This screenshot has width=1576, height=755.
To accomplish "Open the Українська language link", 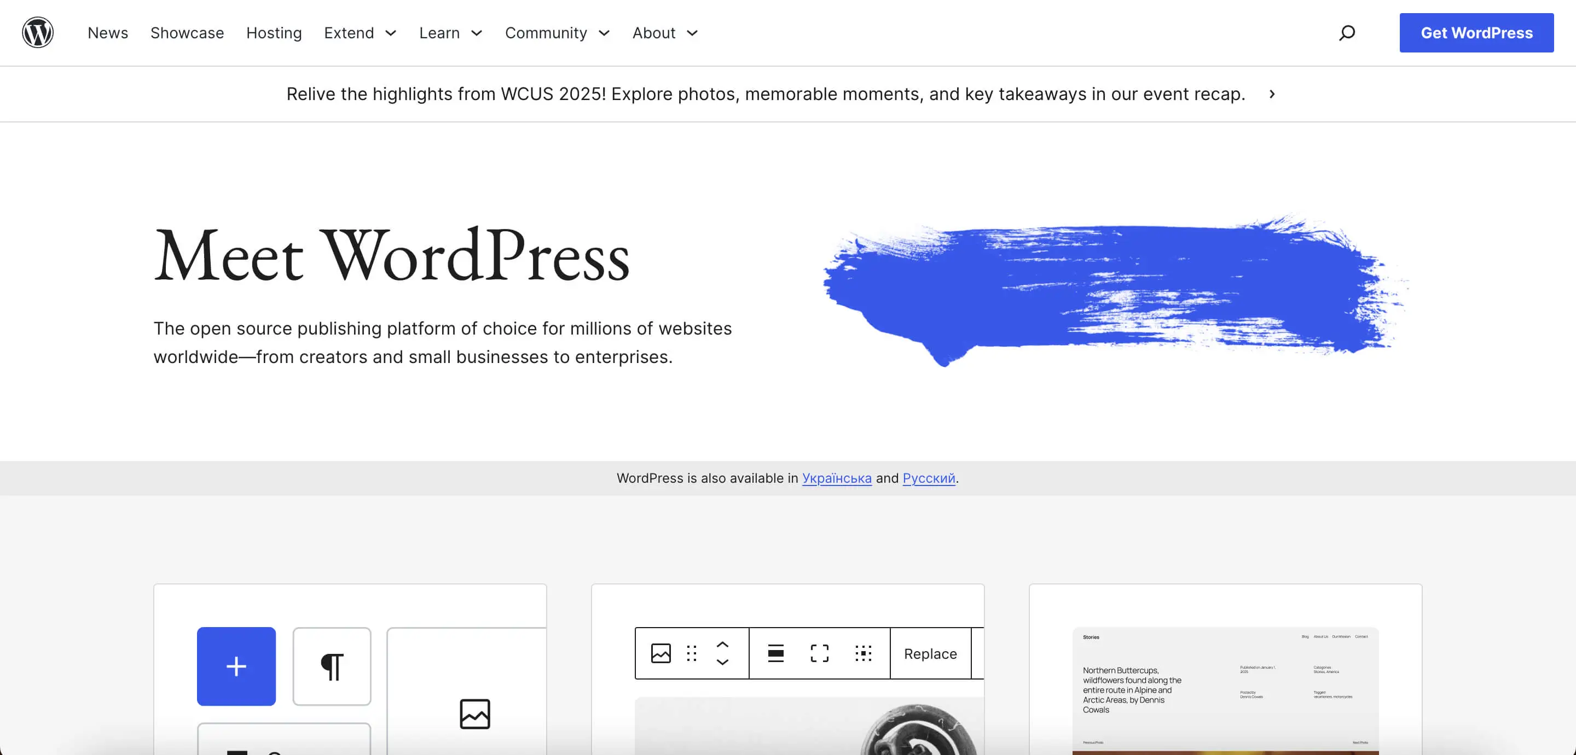I will (836, 478).
